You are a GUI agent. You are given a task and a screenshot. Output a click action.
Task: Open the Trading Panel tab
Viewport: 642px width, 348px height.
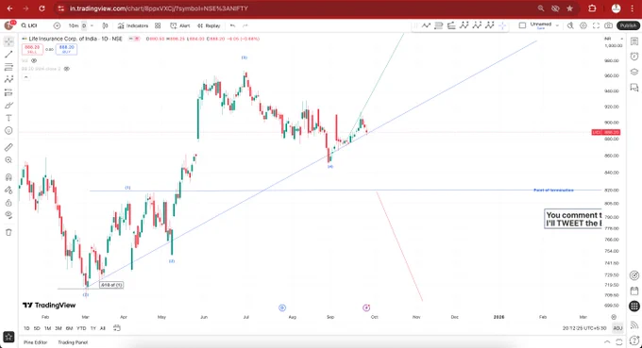point(73,342)
